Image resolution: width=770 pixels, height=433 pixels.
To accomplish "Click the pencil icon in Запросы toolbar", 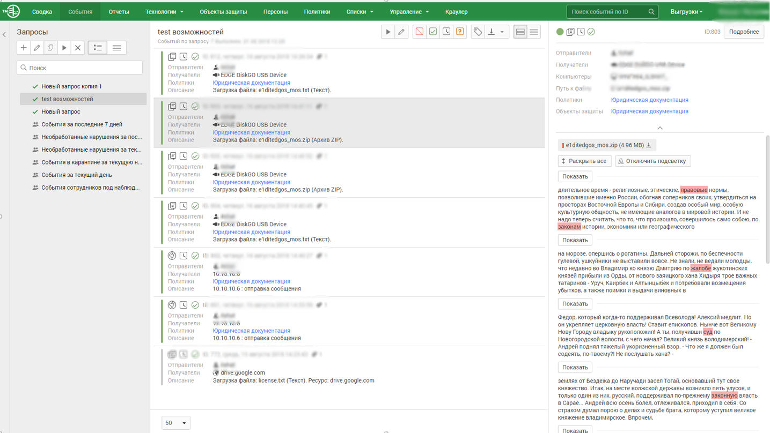I will point(37,48).
